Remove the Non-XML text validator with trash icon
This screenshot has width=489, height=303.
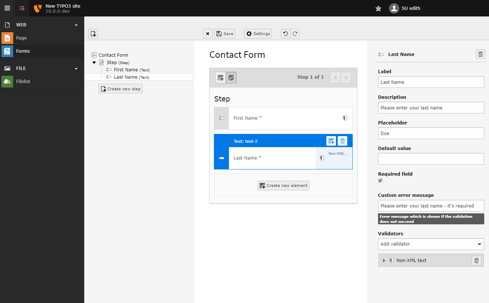click(x=476, y=260)
